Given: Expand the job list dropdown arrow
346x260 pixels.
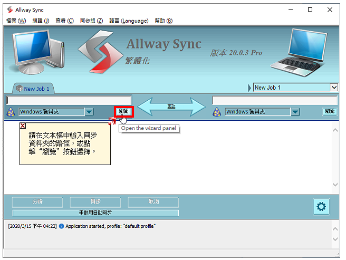Looking at the screenshot, I should pos(334,88).
